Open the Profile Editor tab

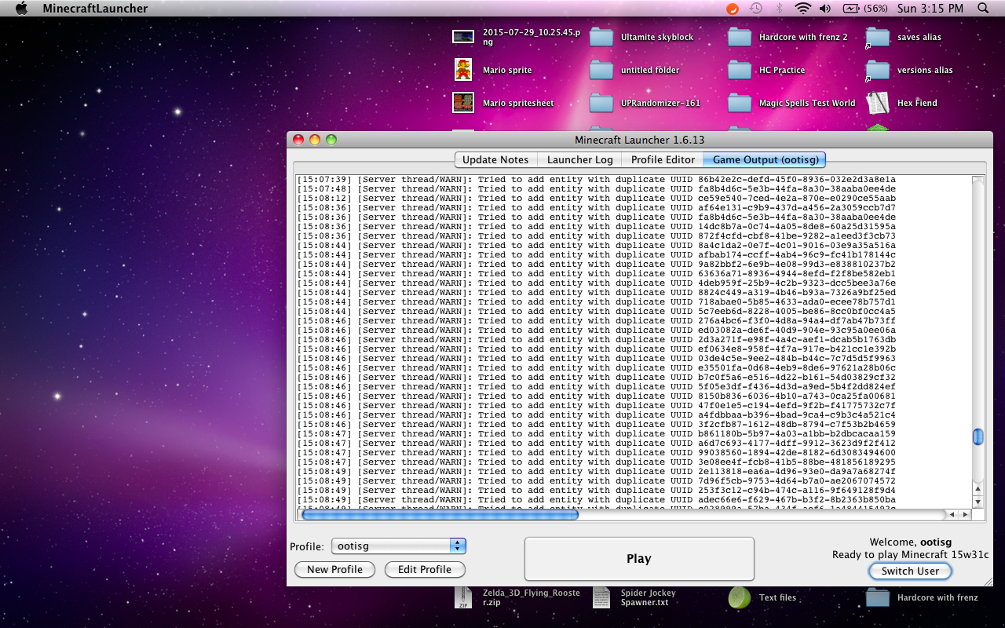[663, 159]
